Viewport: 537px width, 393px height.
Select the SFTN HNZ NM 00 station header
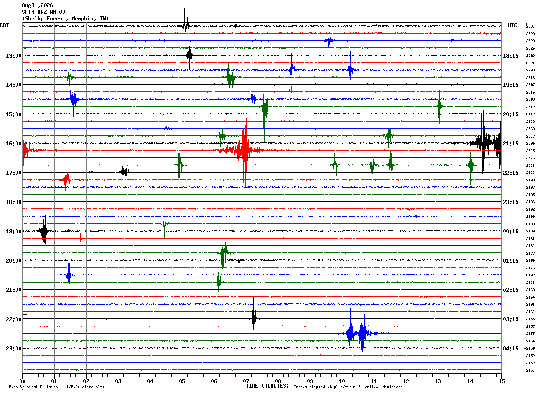coord(43,12)
